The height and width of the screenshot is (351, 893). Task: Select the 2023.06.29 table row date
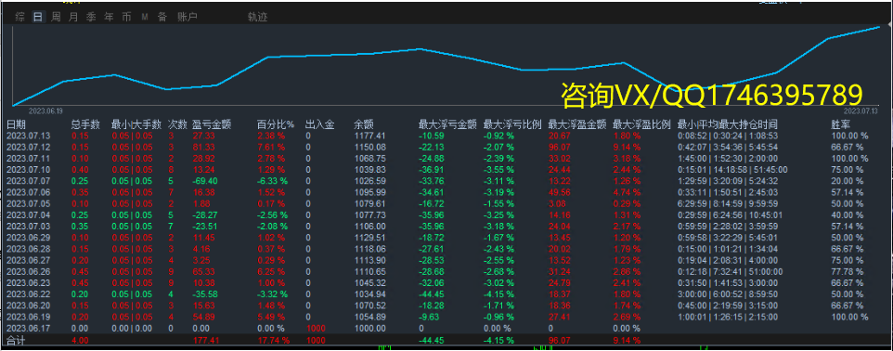29,237
